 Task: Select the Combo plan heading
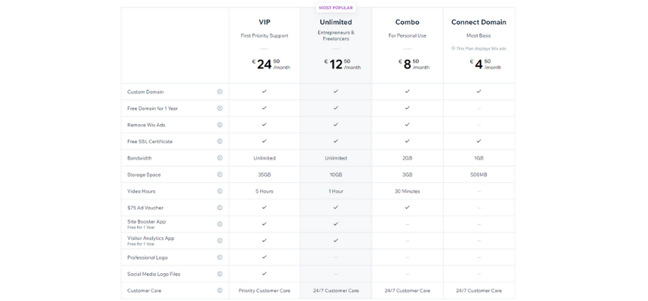coord(408,23)
